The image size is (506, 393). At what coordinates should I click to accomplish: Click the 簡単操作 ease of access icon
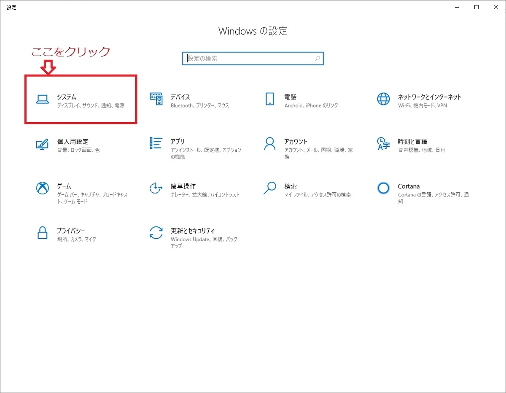coord(156,188)
